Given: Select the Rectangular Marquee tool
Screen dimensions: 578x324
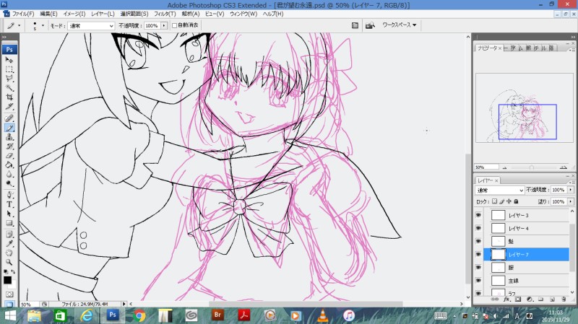Looking at the screenshot, I should (x=9, y=69).
